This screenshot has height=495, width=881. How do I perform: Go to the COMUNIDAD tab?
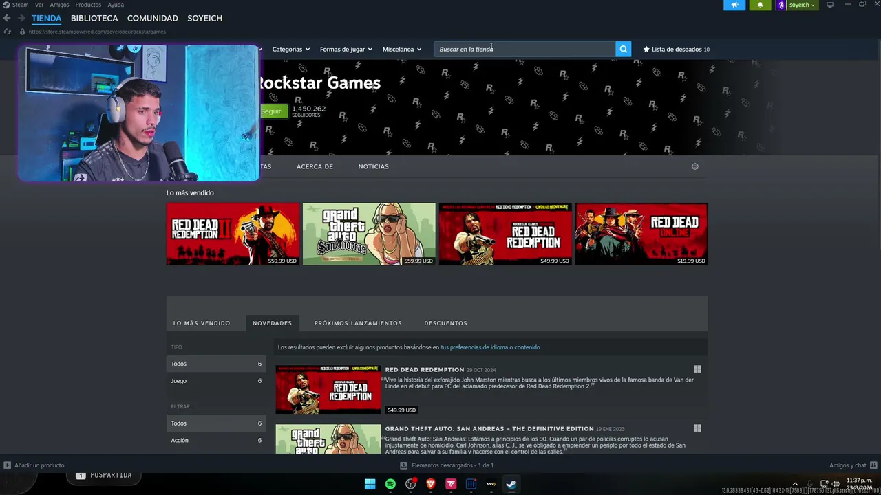[x=153, y=18]
